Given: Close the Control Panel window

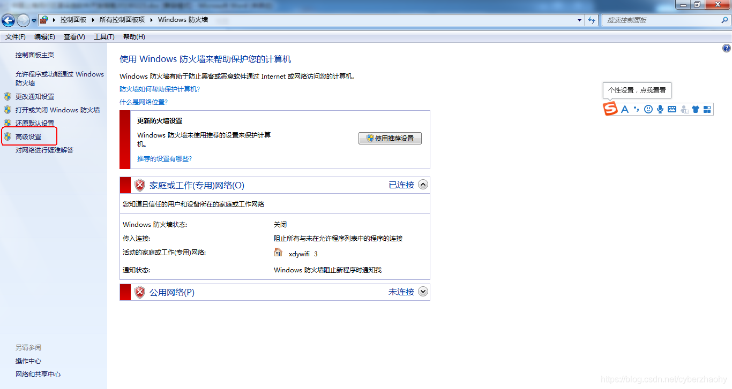Looking at the screenshot, I should click(x=718, y=4).
